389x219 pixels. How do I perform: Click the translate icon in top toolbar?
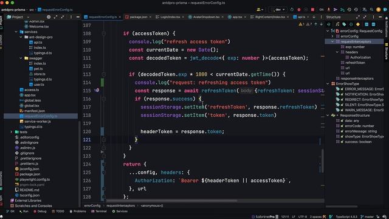click(365, 10)
